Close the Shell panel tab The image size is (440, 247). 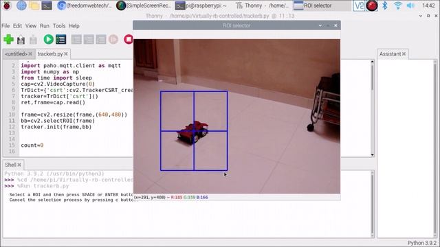[19, 165]
